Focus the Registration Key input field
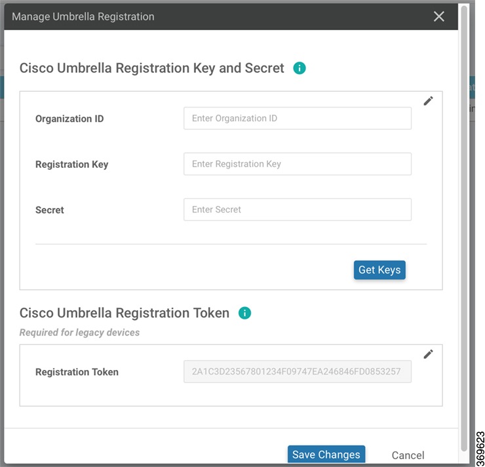485x467 pixels. point(298,164)
